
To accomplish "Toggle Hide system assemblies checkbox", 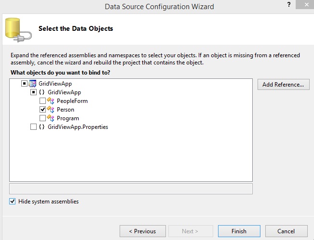I will click(x=12, y=202).
